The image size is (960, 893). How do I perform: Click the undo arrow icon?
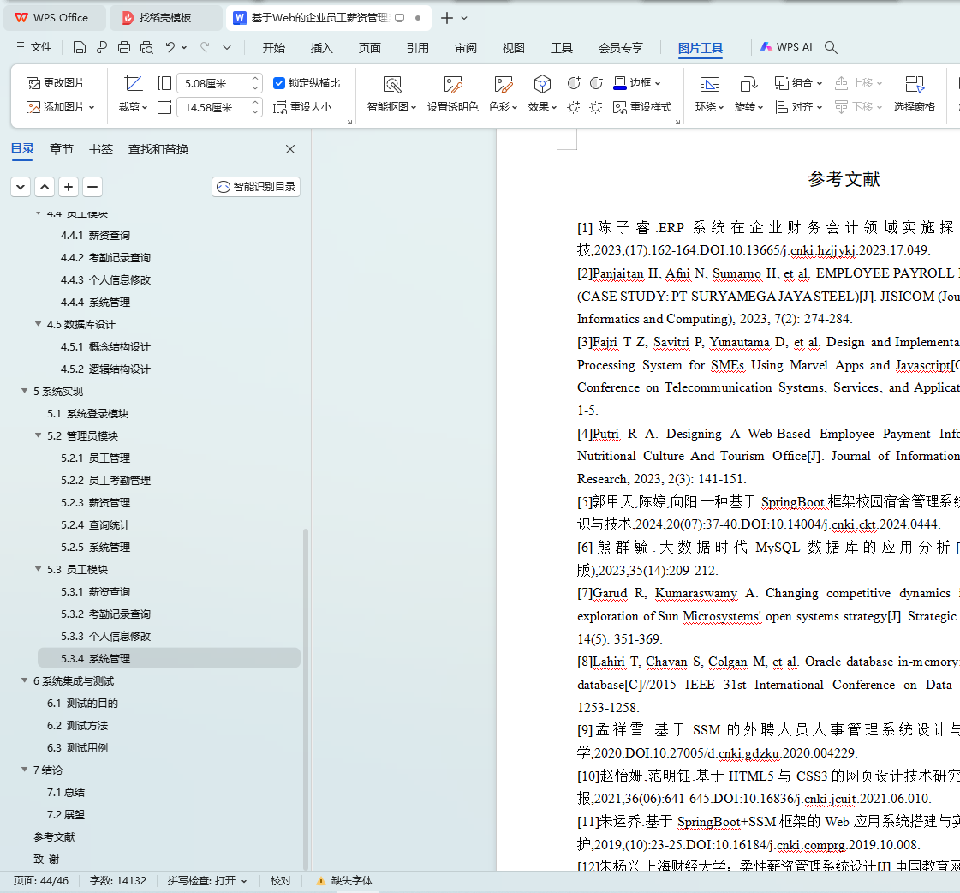pyautogui.click(x=170, y=47)
